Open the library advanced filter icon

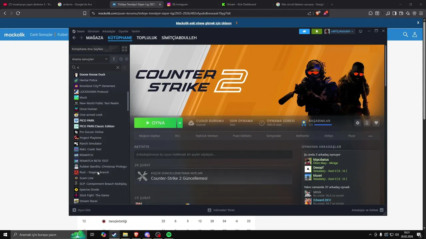125,67
